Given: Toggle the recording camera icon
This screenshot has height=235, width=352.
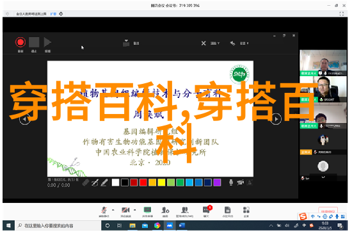Looking at the screenshot, I should pos(241,182).
